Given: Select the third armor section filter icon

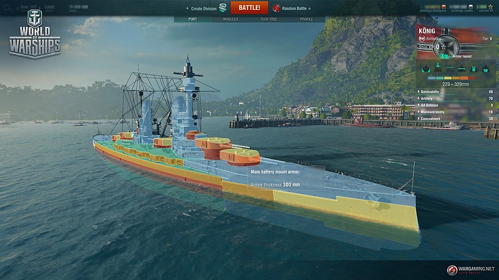Looking at the screenshot, I should [x=450, y=68].
